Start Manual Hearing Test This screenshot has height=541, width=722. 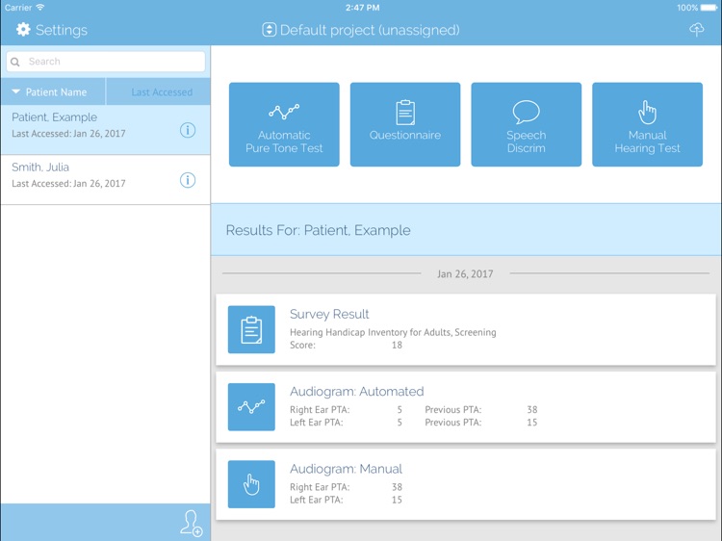(x=648, y=124)
